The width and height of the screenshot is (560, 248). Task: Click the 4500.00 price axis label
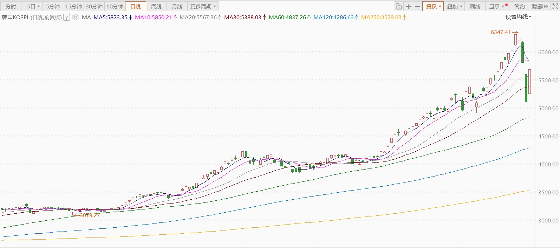tap(548, 136)
